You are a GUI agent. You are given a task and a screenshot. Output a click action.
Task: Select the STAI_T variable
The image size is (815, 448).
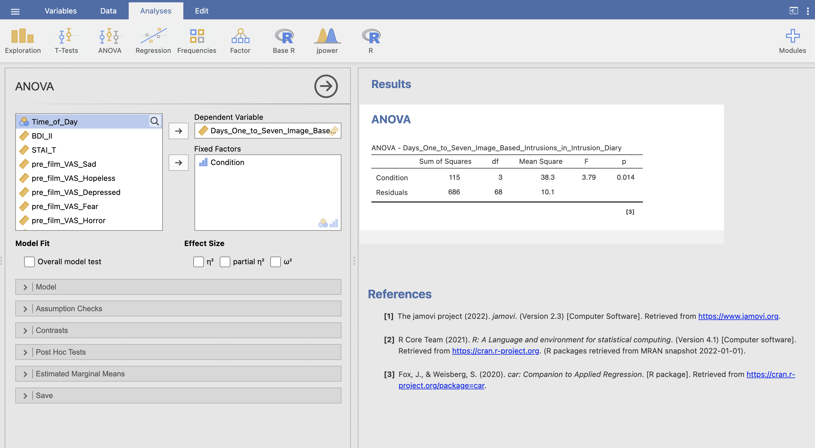coord(89,150)
